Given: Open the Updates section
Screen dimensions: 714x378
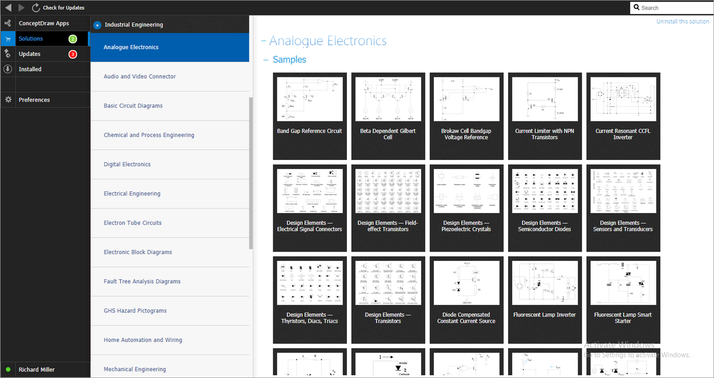Looking at the screenshot, I should [x=45, y=54].
